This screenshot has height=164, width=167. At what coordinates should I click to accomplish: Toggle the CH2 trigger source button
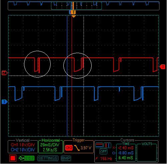[69, 148]
